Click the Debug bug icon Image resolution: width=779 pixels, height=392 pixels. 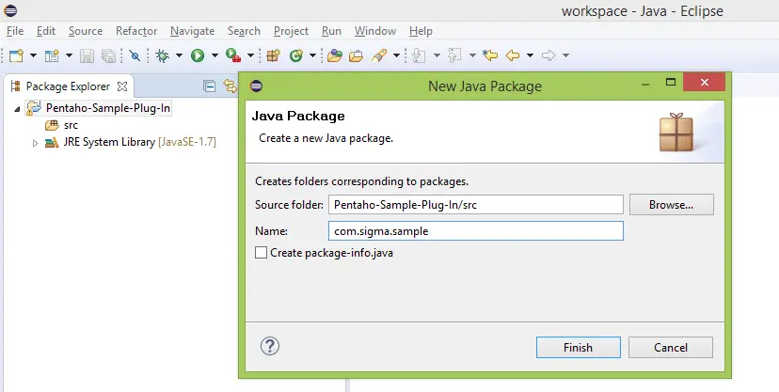point(163,55)
